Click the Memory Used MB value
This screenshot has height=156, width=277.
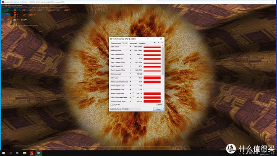[140, 74]
